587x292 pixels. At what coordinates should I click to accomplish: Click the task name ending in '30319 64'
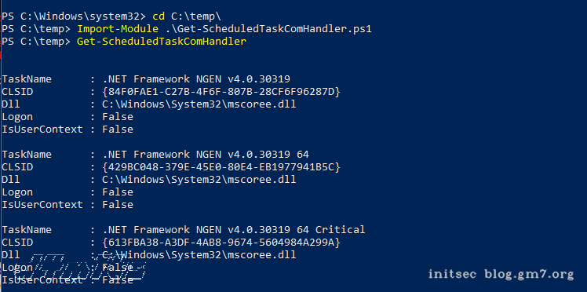click(x=206, y=155)
